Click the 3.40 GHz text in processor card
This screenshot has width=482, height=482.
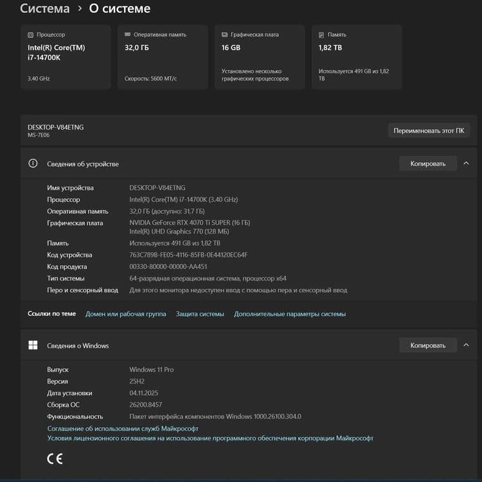[39, 79]
